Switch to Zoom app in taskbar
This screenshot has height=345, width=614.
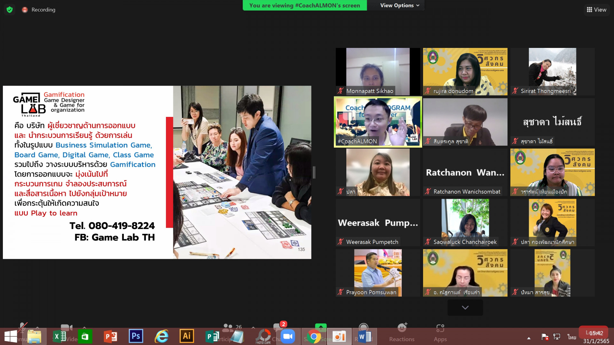(x=288, y=336)
